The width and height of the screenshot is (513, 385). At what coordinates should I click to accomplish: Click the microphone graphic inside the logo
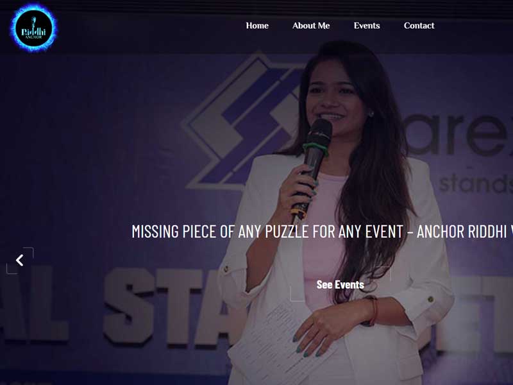point(33,22)
